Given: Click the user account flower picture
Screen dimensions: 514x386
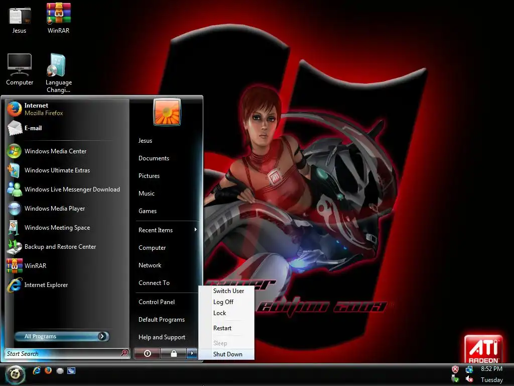Looking at the screenshot, I should 167,112.
